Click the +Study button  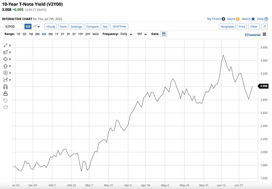(x=51, y=26)
